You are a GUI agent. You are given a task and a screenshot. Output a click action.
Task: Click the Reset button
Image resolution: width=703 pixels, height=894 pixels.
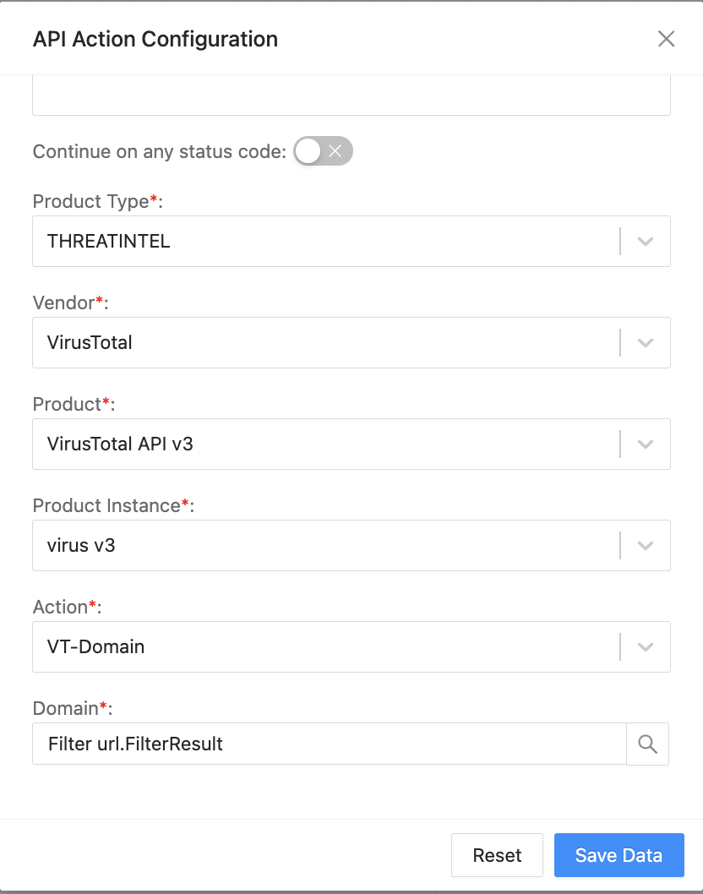pyautogui.click(x=497, y=855)
